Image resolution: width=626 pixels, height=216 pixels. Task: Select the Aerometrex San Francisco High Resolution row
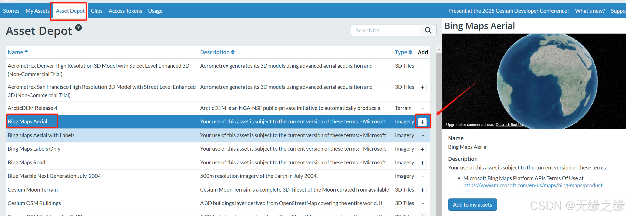(x=218, y=91)
